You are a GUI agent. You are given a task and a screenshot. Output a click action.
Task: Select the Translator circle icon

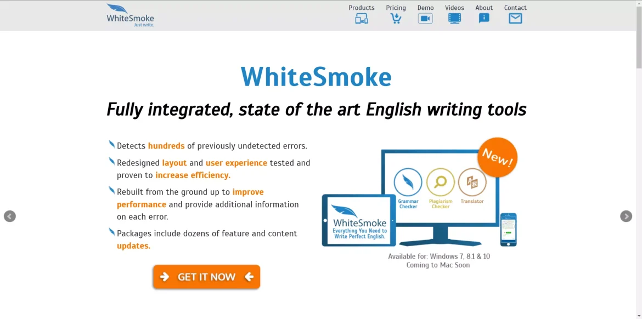point(472,182)
